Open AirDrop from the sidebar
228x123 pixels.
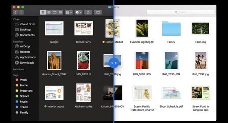(25, 46)
